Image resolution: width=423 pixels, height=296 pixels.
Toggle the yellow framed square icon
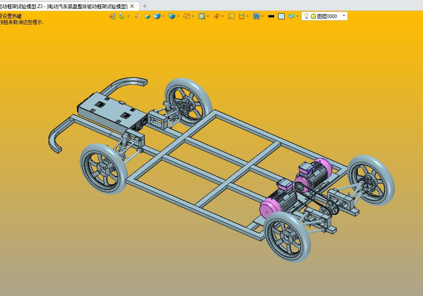tap(231, 16)
